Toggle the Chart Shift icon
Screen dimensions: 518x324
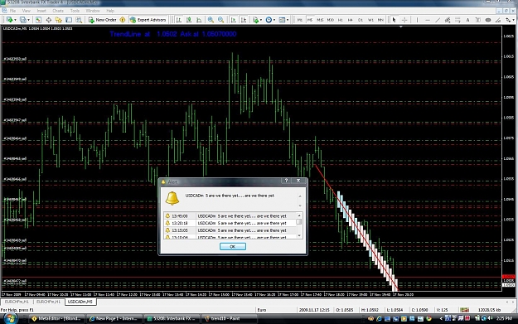pyautogui.click(x=244, y=20)
